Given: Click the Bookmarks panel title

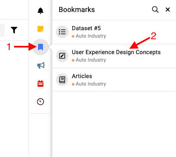Looking at the screenshot, I should tap(77, 10).
